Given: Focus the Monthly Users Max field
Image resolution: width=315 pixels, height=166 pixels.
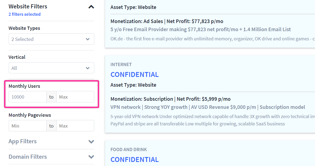Looking at the screenshot, I should point(75,97).
